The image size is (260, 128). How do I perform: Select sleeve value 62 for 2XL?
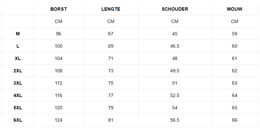pos(235,71)
